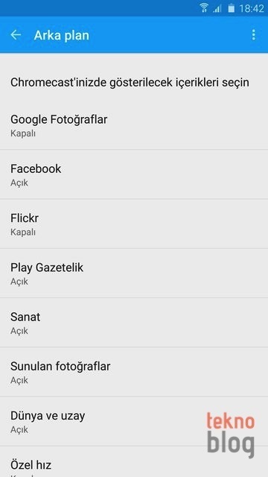Tap the signal strength icon
Screen dimensions: 268x477
coord(217,8)
